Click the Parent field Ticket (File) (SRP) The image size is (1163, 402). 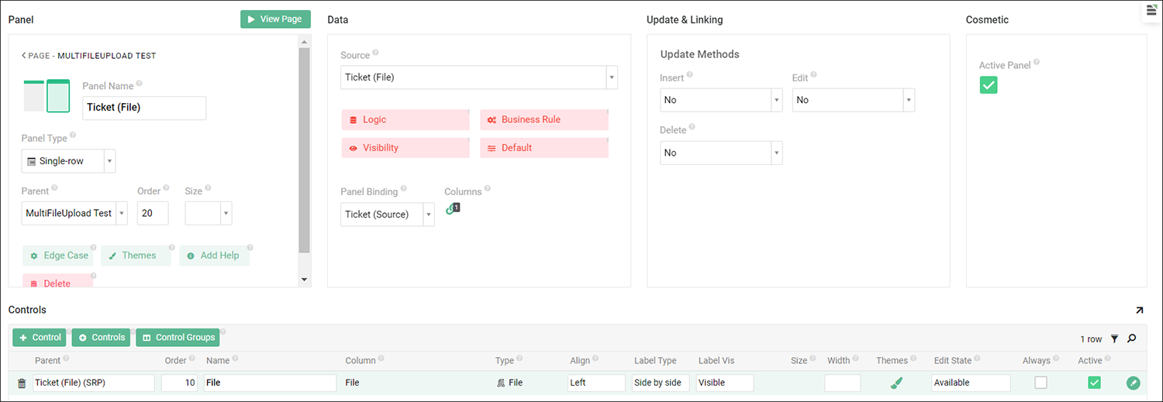tap(93, 383)
